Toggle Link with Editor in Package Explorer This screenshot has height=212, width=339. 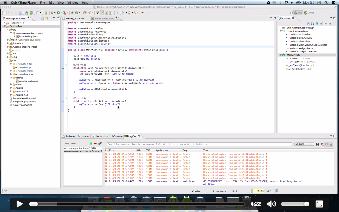[46, 19]
